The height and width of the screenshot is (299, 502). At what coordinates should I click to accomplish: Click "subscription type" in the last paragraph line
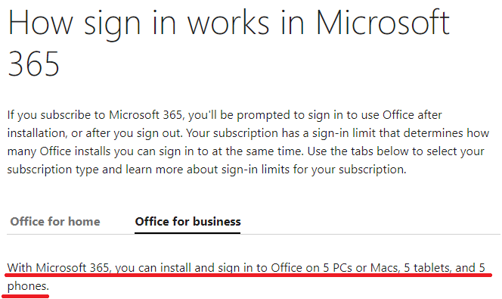point(53,170)
